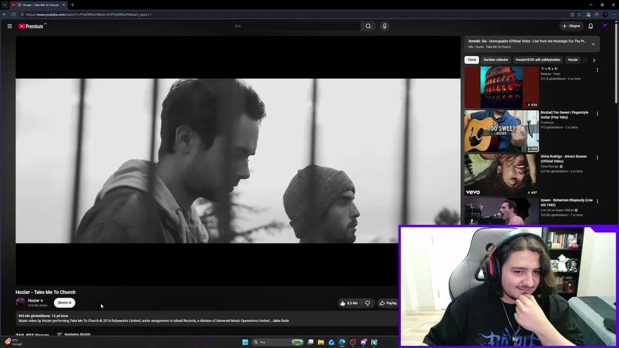
Task: Click the drivers license Vevo thumbnail
Action: [x=501, y=174]
